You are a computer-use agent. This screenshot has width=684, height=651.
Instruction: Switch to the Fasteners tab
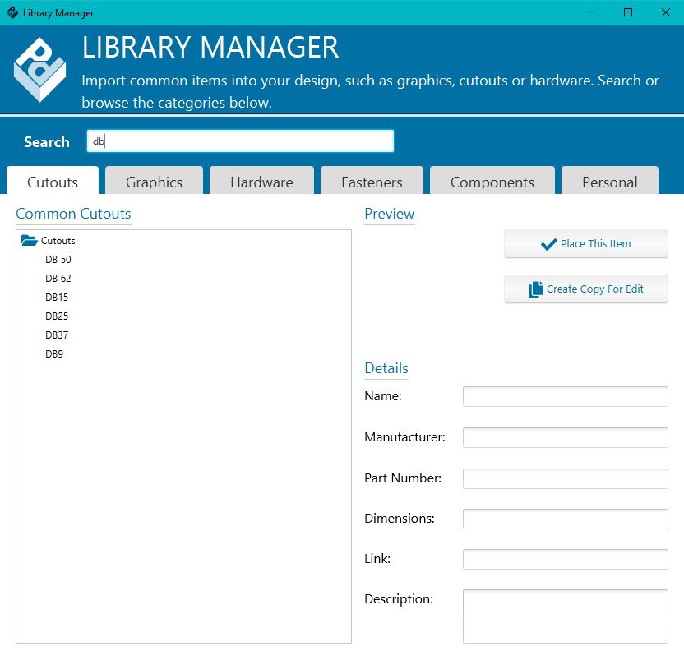(372, 181)
